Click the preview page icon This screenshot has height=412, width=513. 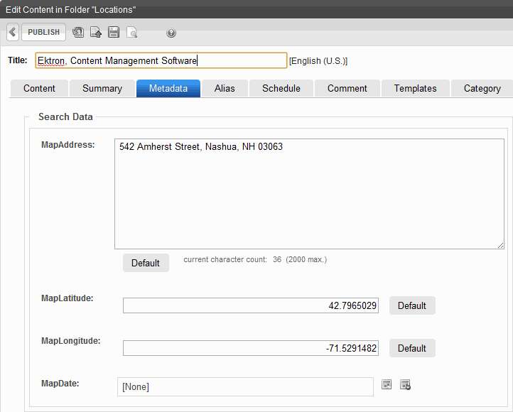click(131, 33)
